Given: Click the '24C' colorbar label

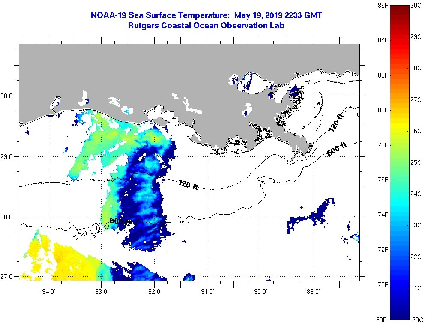Looking at the screenshot, I should (416, 194).
